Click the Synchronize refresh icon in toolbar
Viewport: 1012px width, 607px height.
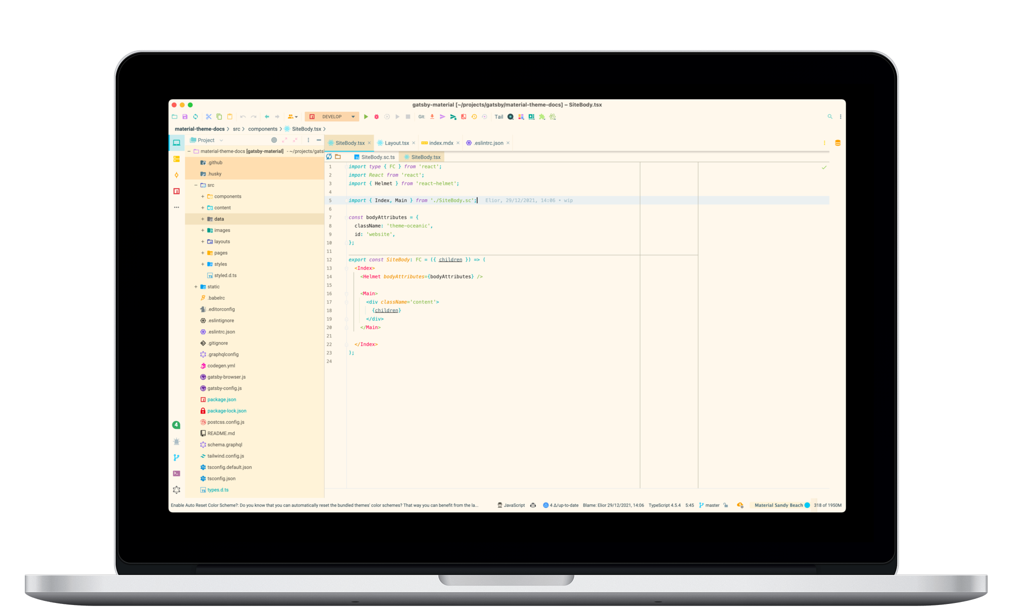point(195,117)
